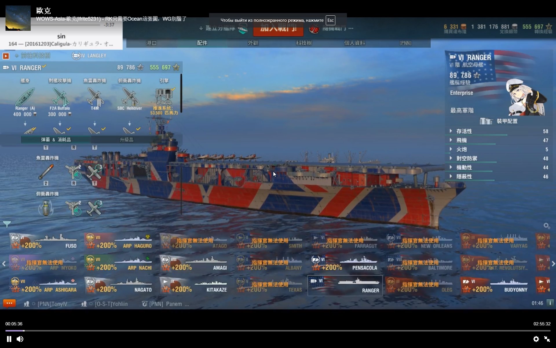Screen dimensions: 556x348
Task: Open the 外觀 exterior tab
Action: (253, 43)
